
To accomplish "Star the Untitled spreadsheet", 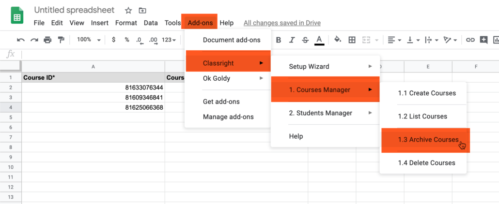I will 128,11.
